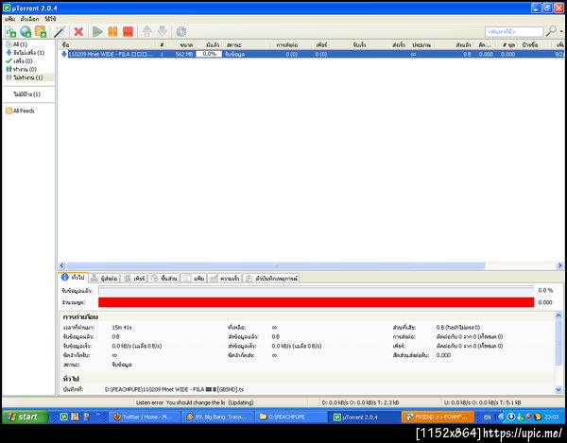Screen dimensions: 567x443
Task: Click the upload speed status bar section U: 0.0 kB/s
Action: [x=482, y=402]
